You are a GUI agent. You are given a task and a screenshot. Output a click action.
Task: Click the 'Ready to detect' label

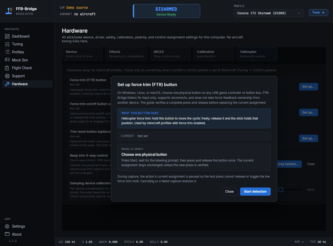coord(132,149)
